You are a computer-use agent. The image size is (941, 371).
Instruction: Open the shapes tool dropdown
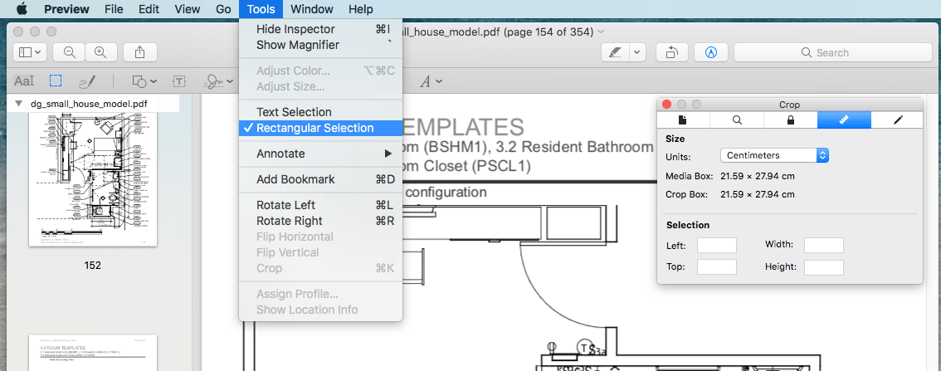[x=144, y=81]
